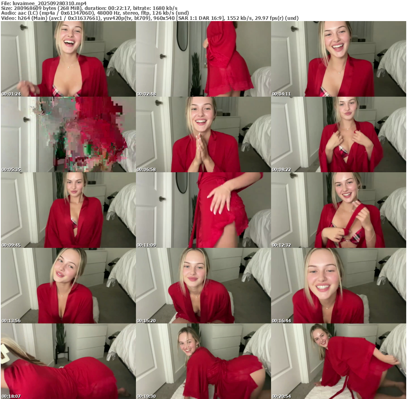Choose the thumbnail marked 00:19:30
The height and width of the screenshot is (399, 407).
(203, 361)
